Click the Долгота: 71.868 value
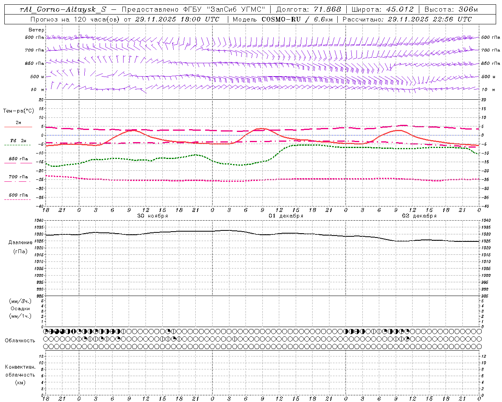 (309, 9)
